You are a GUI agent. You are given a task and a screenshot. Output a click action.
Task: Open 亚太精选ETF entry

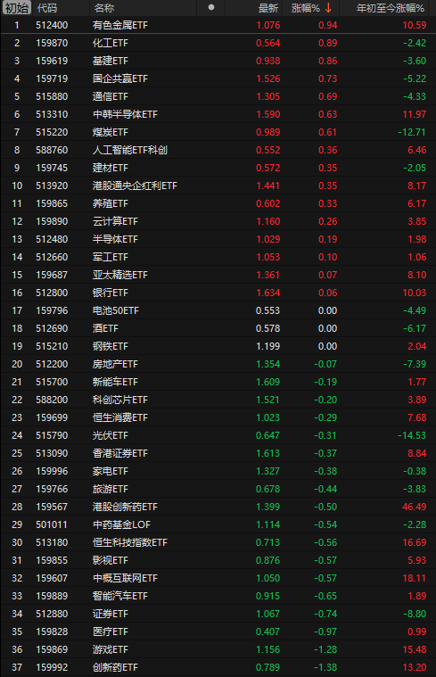tap(120, 275)
